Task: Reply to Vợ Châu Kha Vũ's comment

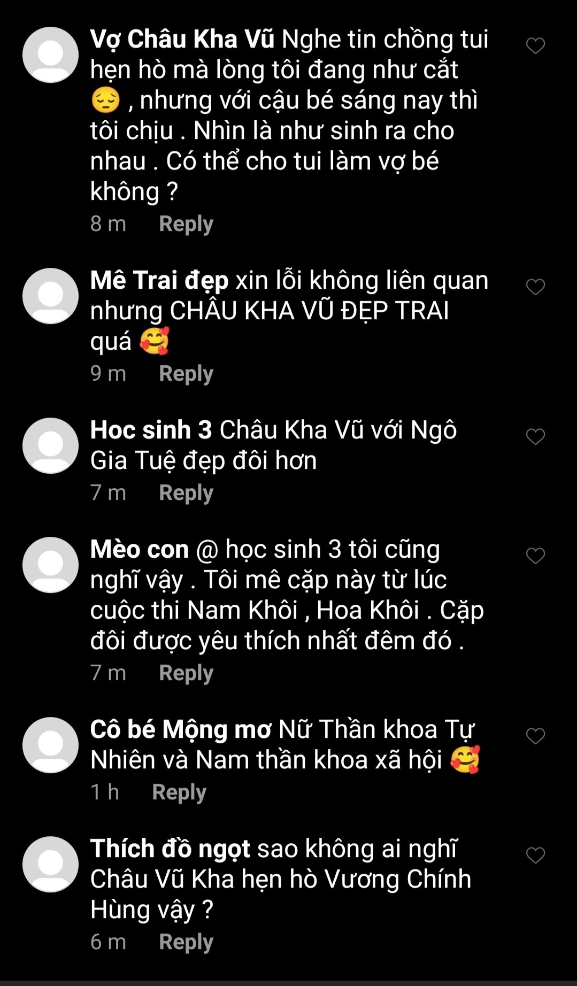Action: [186, 225]
